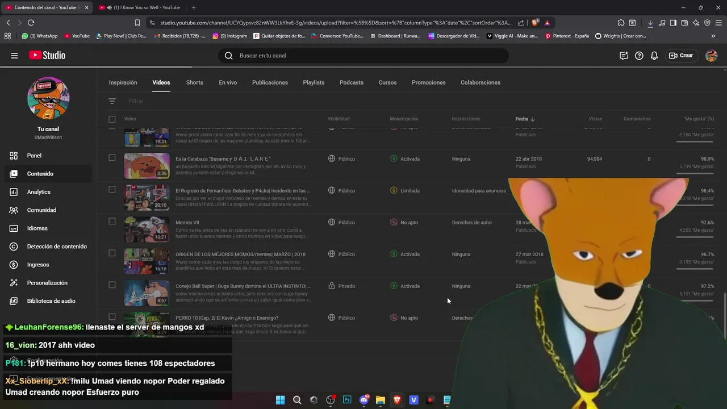Open Brave Leo AI sparkle icon
This screenshot has width=727, height=409.
click(696, 23)
